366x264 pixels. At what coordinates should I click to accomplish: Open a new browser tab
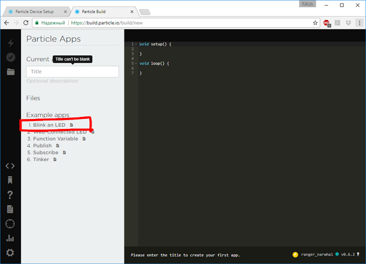click(x=145, y=12)
